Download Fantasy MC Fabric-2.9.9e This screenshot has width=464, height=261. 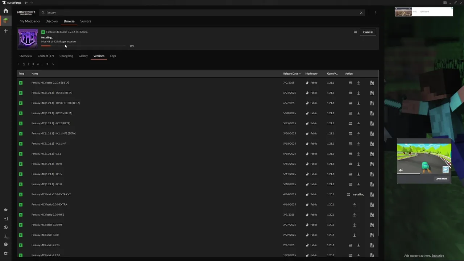(358, 245)
